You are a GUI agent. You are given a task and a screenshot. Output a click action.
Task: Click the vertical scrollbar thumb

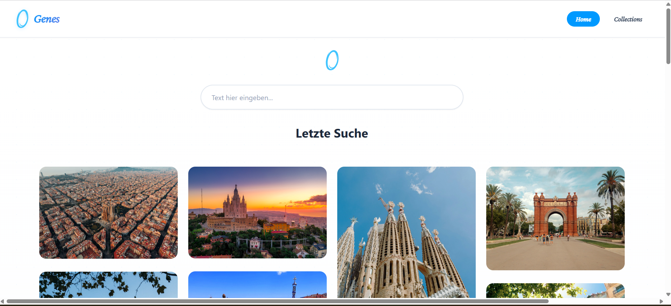pyautogui.click(x=668, y=36)
